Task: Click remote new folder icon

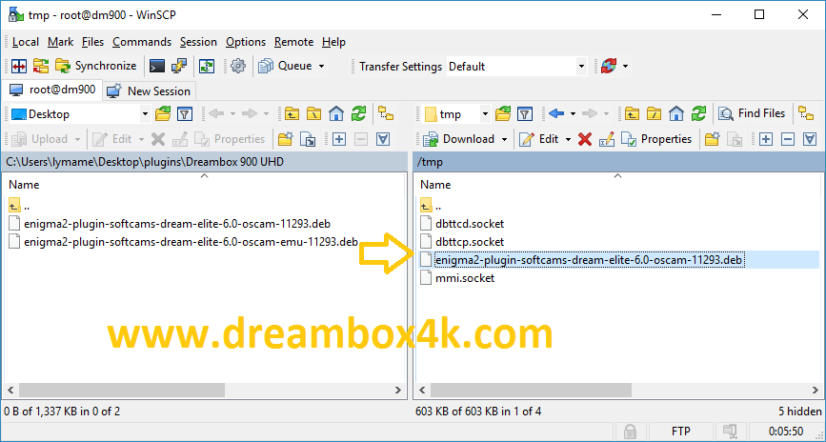Action: click(x=713, y=139)
